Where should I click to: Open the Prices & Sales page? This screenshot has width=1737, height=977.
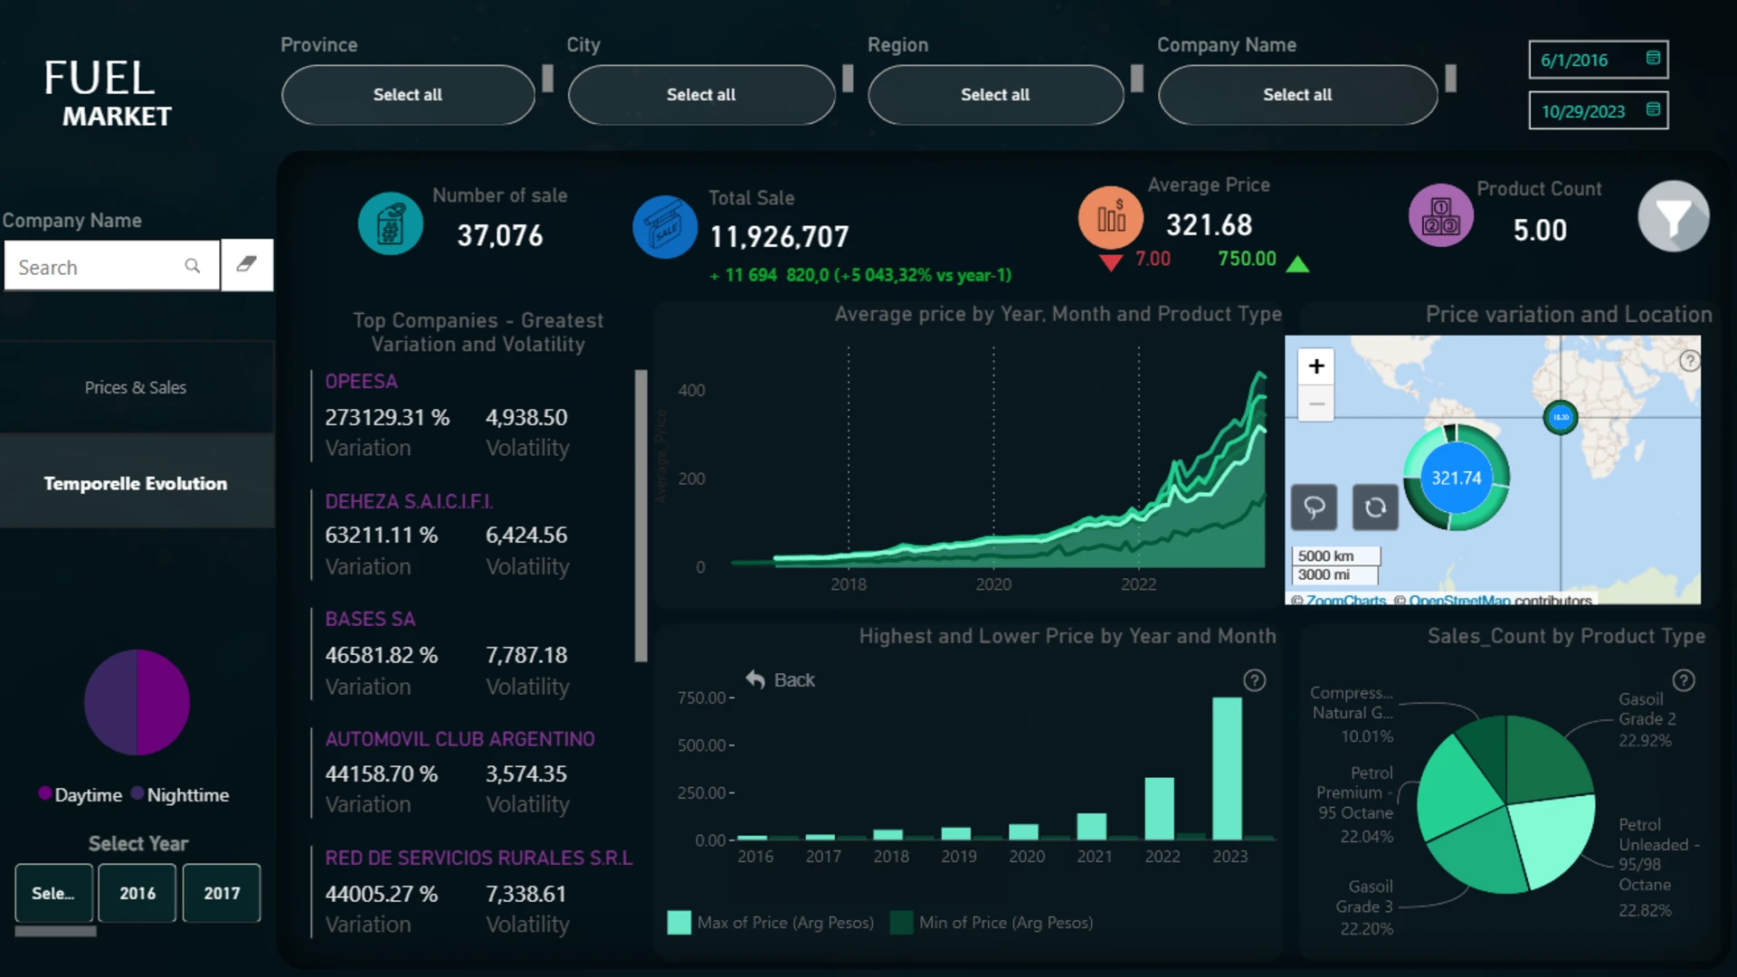(x=136, y=387)
